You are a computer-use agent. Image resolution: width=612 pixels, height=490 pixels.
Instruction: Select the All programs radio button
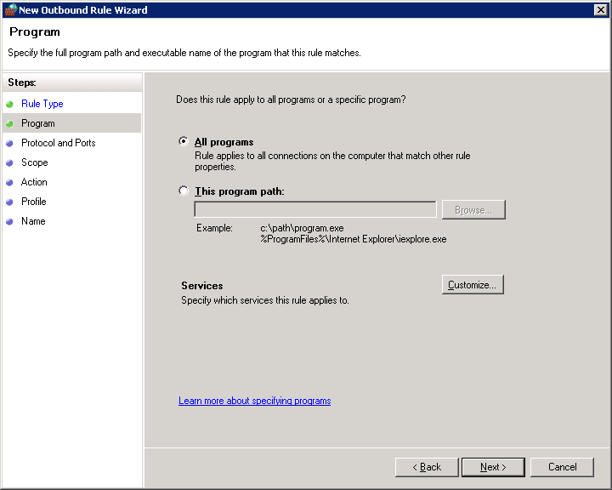(x=184, y=141)
